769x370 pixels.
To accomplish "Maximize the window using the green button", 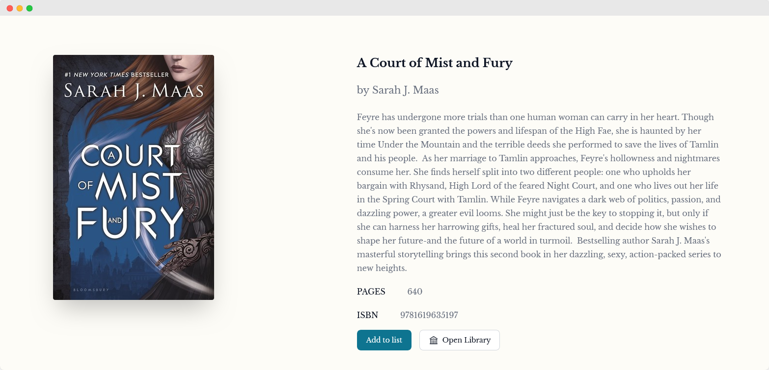I will pyautogui.click(x=29, y=8).
